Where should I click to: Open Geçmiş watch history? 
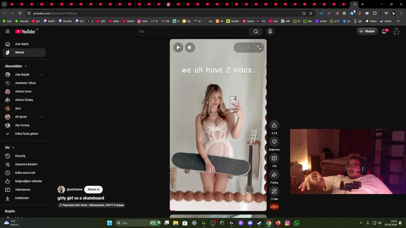tap(24, 156)
